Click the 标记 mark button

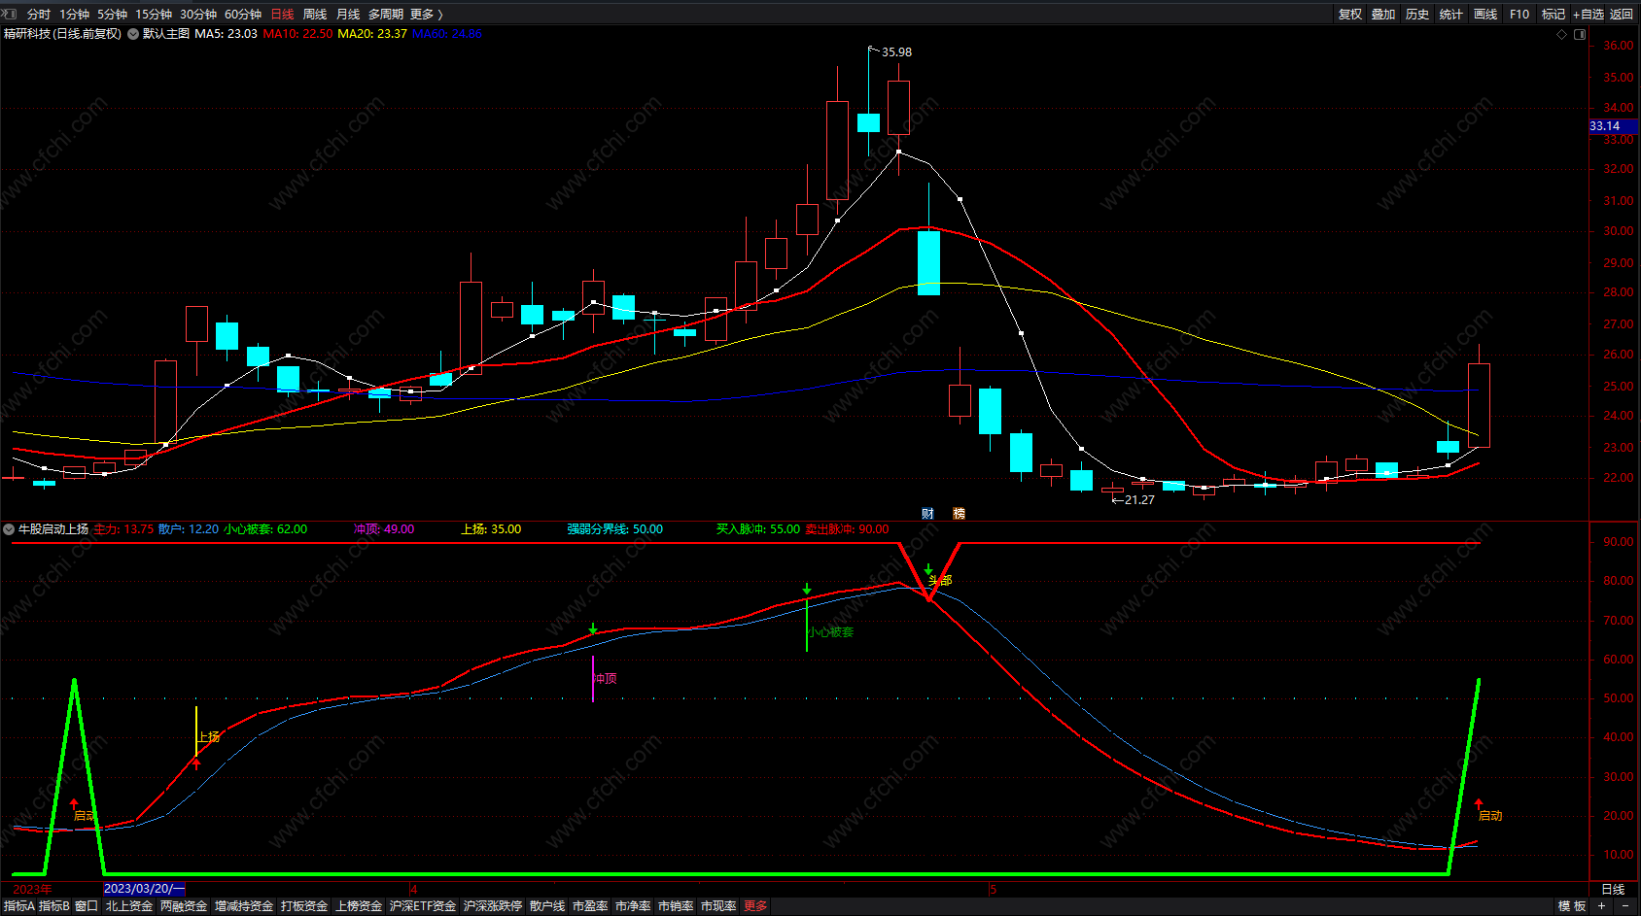(x=1554, y=15)
